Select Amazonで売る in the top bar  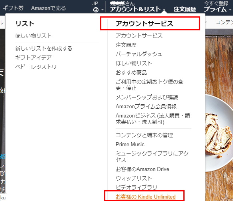coord(48,8)
